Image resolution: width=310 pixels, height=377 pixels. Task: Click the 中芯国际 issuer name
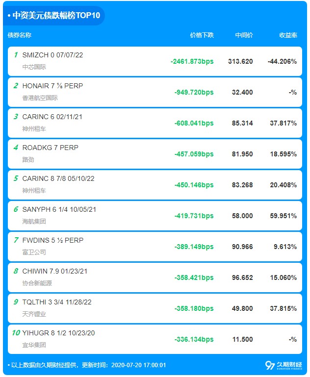(x=34, y=67)
